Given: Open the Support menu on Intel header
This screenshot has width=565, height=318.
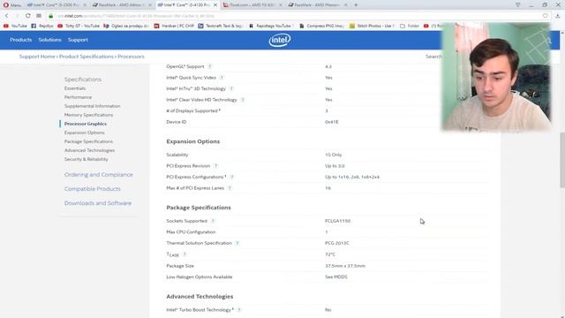Looking at the screenshot, I should coord(78,40).
